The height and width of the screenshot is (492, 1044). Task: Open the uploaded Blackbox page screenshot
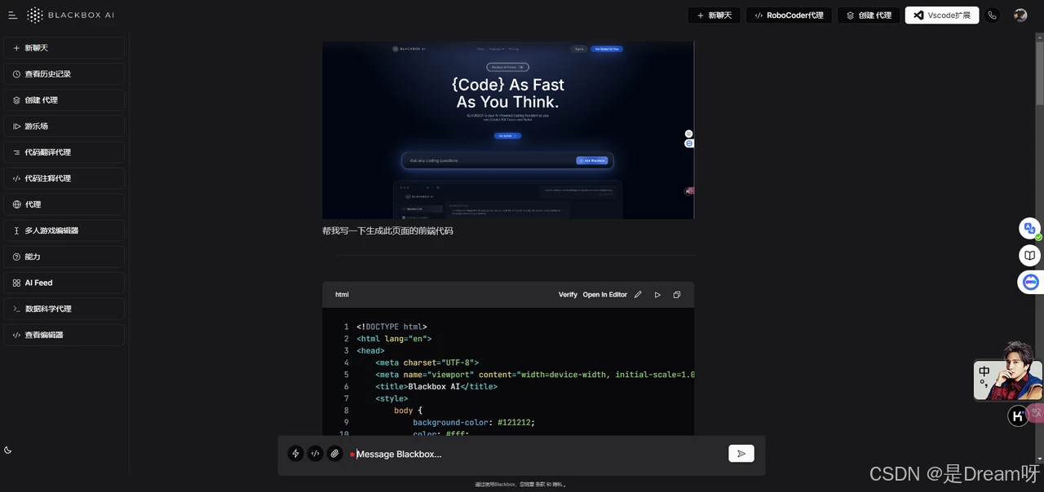(x=508, y=130)
